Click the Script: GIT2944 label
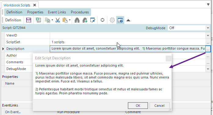Screen dimensions: 213x115 (x=14, y=28)
